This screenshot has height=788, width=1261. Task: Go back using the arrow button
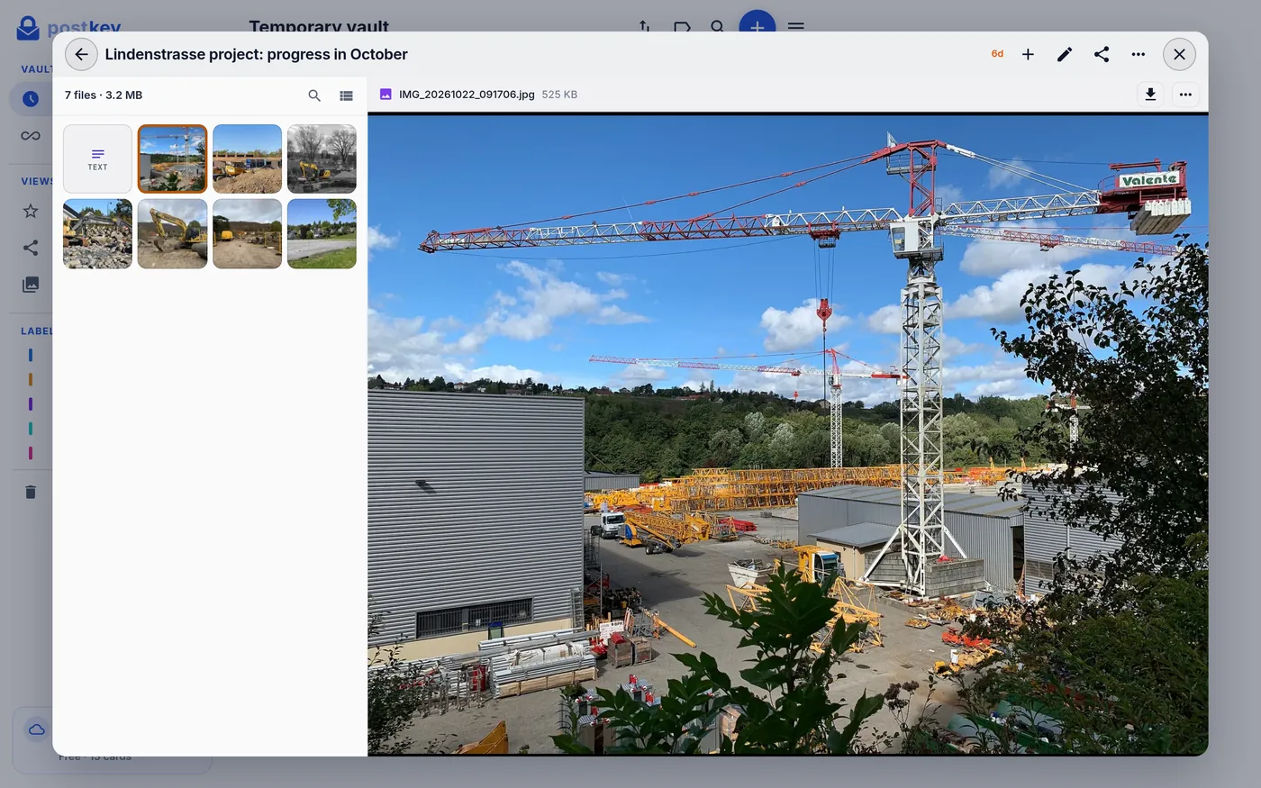click(x=81, y=54)
